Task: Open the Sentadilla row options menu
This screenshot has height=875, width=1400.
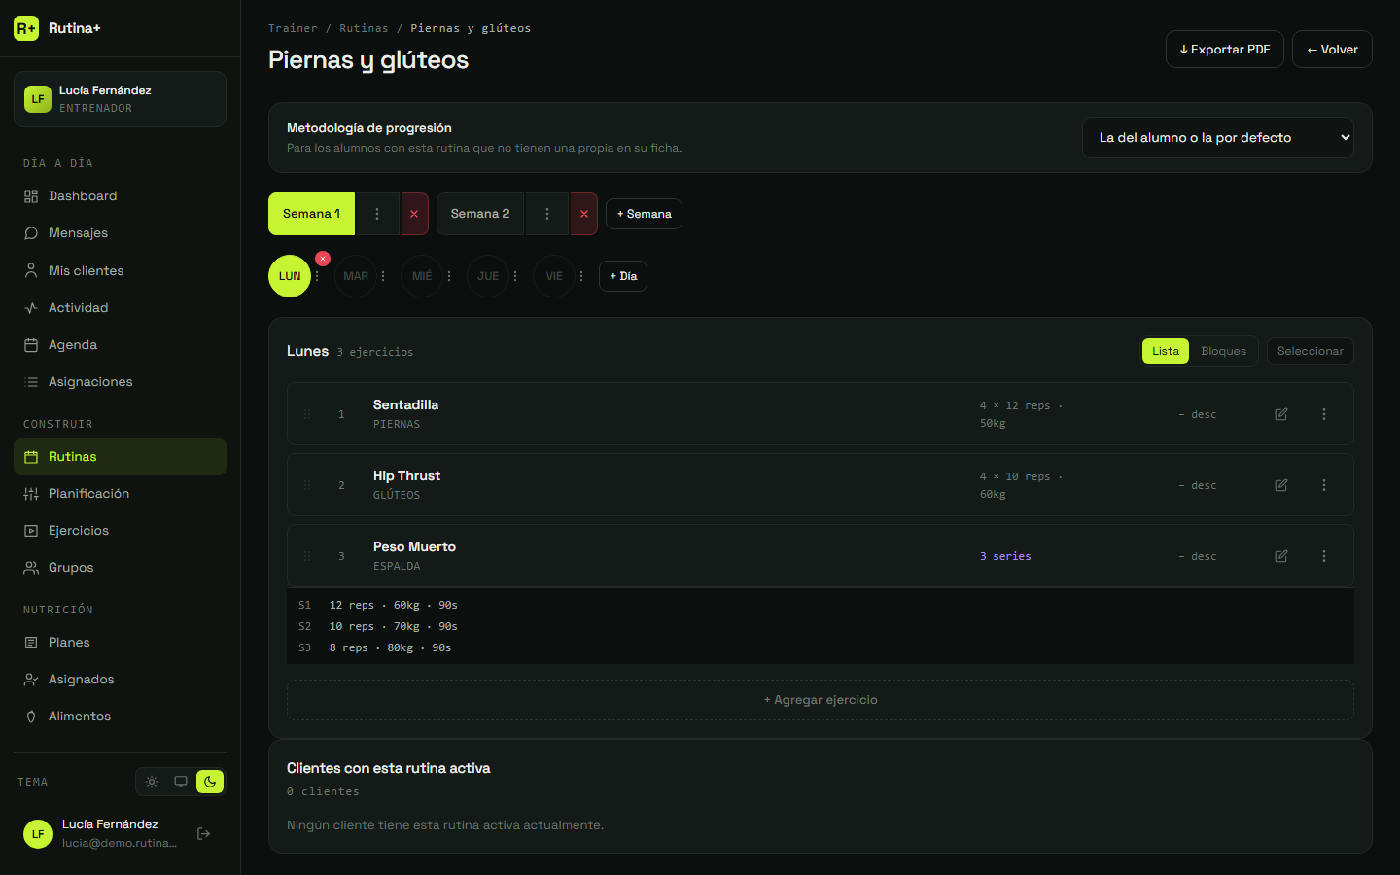Action: point(1324,414)
